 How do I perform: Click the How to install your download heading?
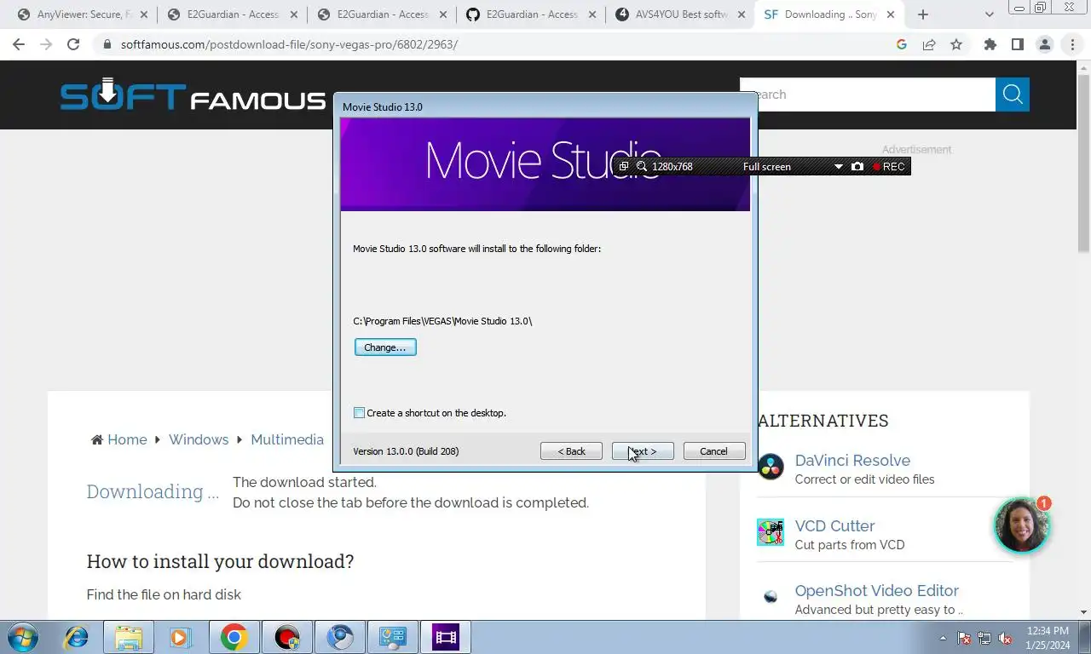220,561
